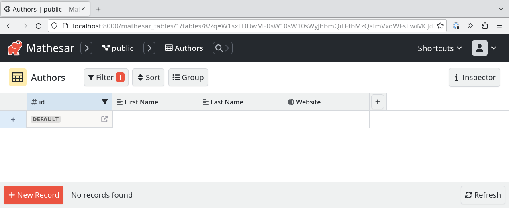Expand the breadcrumb chevron after Mathesar
Screen dimensions: 509x208
tap(86, 48)
